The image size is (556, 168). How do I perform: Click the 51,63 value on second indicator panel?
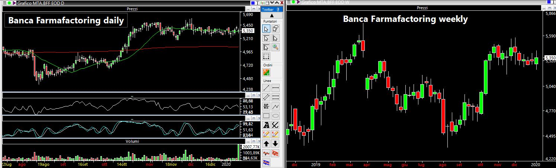[x=248, y=130]
